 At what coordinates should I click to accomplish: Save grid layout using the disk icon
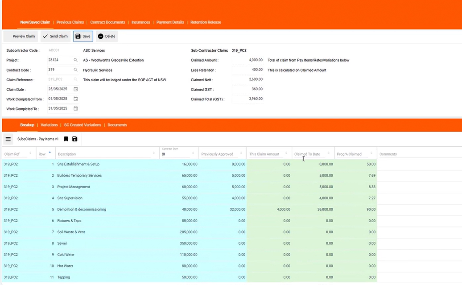pos(74,139)
